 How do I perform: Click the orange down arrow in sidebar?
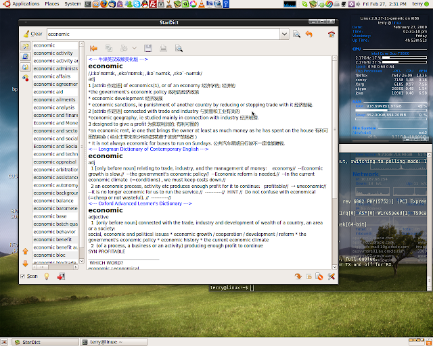(x=26, y=264)
